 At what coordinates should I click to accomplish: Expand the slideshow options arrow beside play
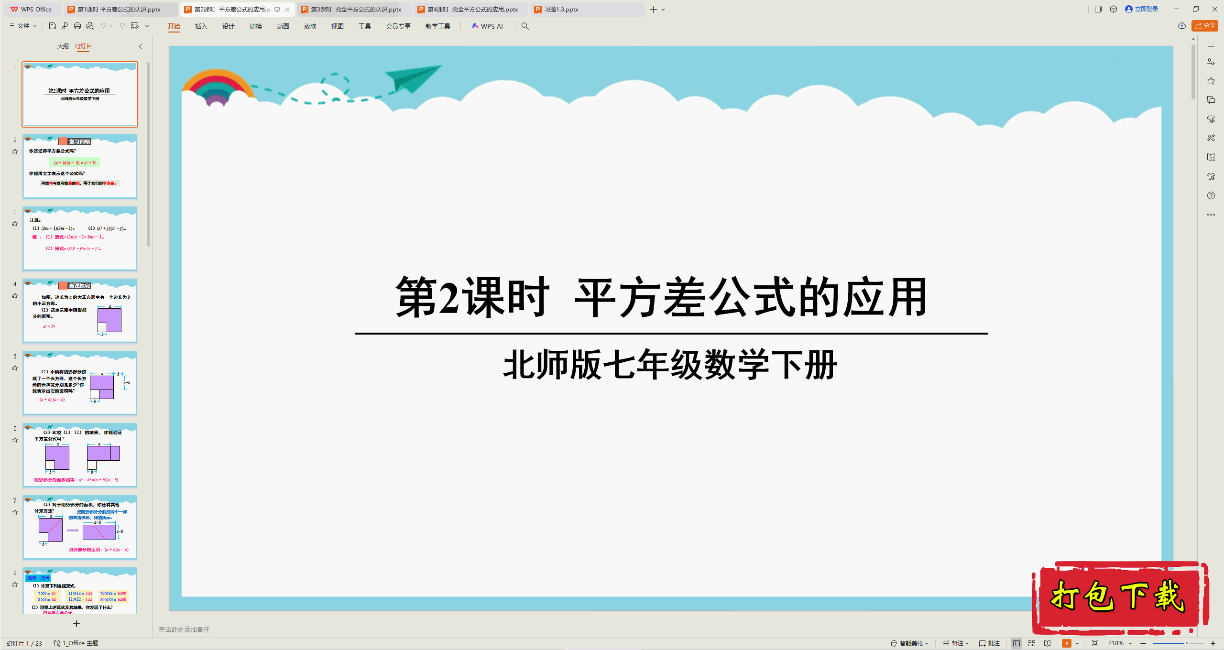coord(1077,643)
